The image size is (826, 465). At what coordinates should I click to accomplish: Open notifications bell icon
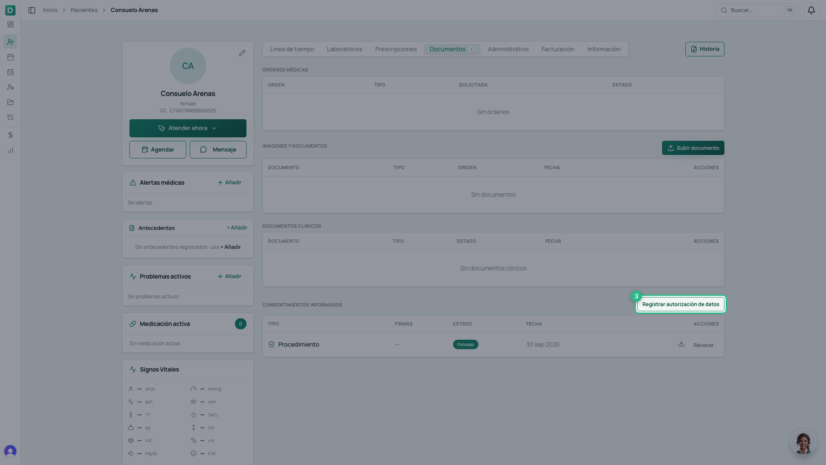click(x=811, y=10)
